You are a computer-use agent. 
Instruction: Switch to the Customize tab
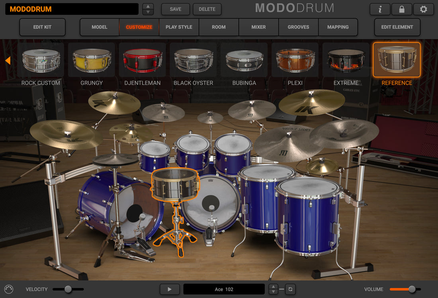point(139,27)
